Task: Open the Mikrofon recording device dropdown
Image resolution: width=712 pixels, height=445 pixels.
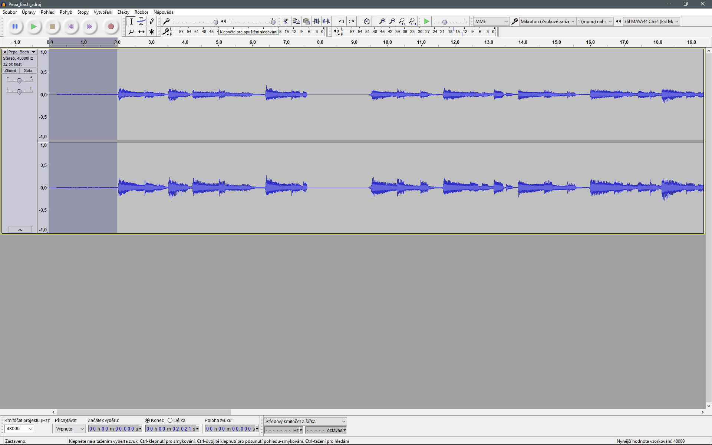Action: (x=547, y=22)
